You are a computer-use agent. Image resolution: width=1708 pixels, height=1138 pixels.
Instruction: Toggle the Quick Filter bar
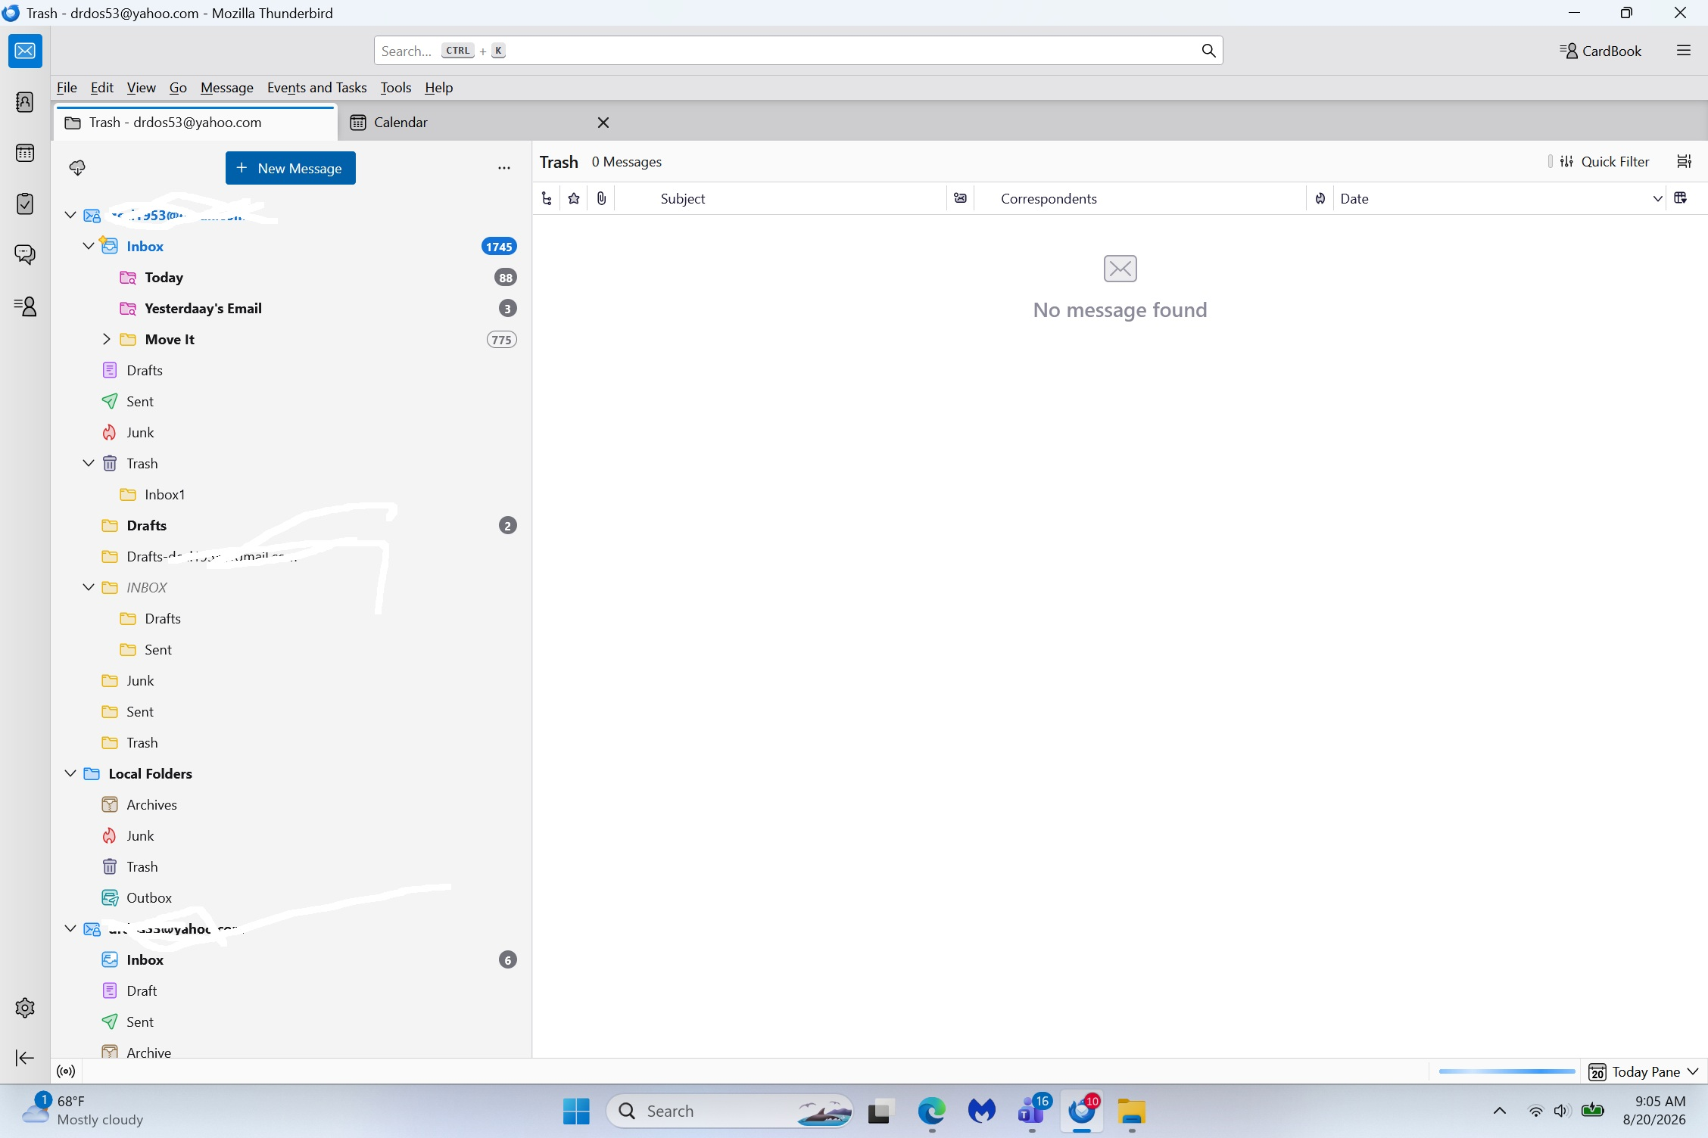coord(1604,161)
